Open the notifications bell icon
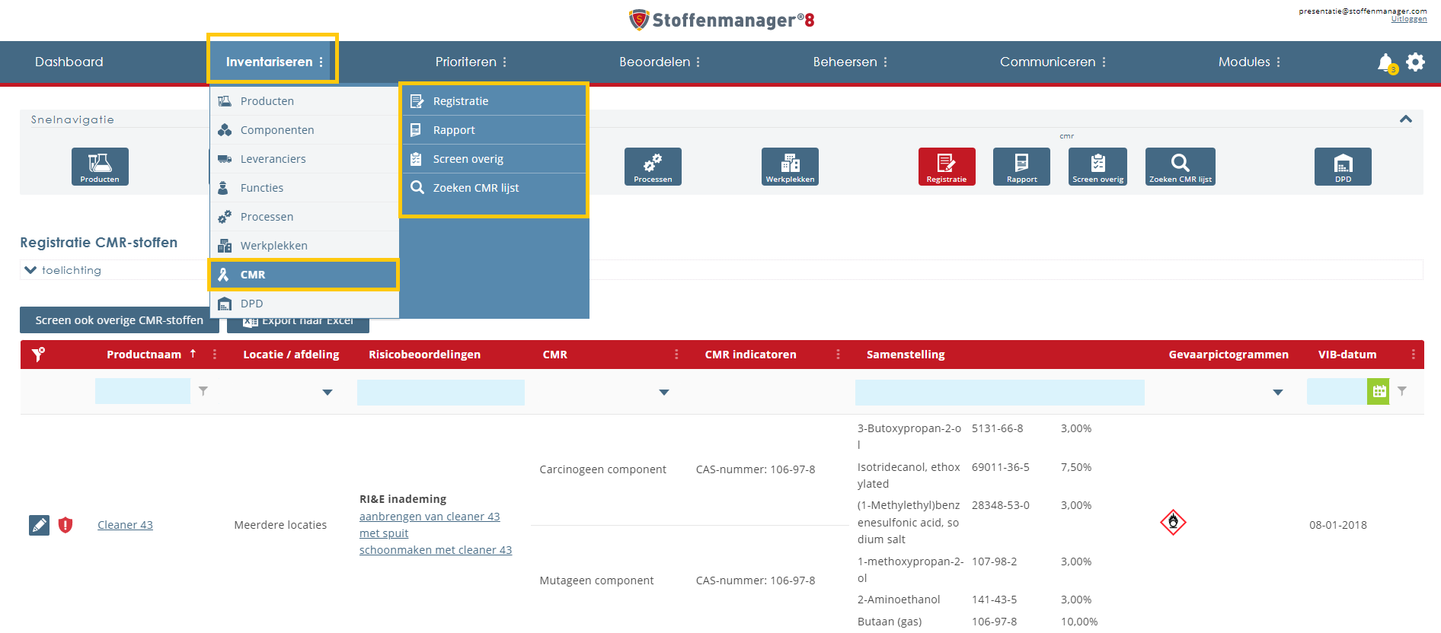This screenshot has width=1441, height=633. (x=1385, y=62)
